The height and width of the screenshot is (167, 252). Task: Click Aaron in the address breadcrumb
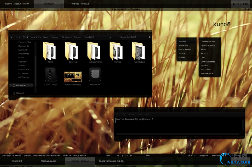(x=55, y=37)
